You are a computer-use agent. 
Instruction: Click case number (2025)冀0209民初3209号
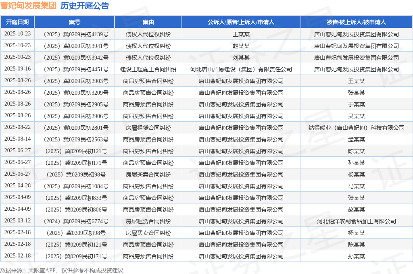click(x=76, y=93)
